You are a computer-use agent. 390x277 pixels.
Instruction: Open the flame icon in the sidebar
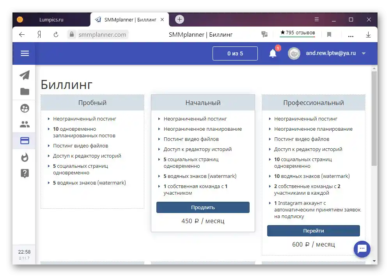pos(25,157)
